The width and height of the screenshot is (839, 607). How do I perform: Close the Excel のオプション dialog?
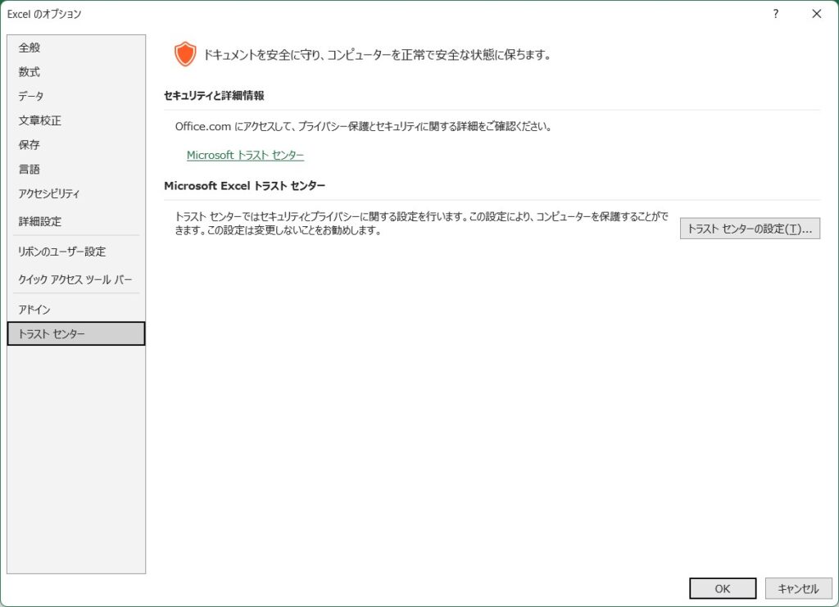coord(816,14)
